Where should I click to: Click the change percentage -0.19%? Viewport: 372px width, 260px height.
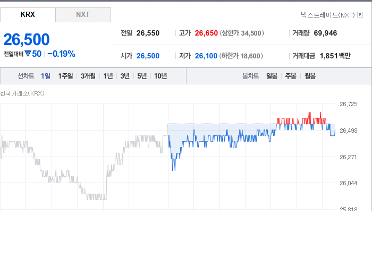[x=62, y=54]
